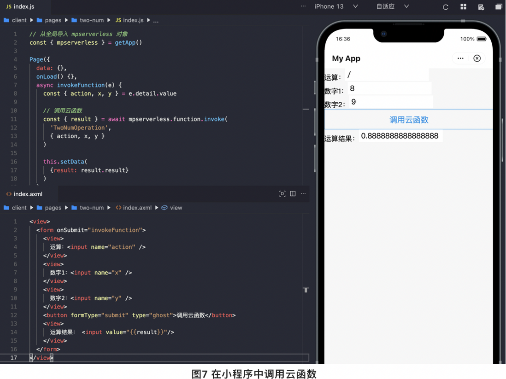Viewport: 506px width, 379px height.
Task: Click the preview icon in index.axml toolbar
Action: tap(282, 193)
